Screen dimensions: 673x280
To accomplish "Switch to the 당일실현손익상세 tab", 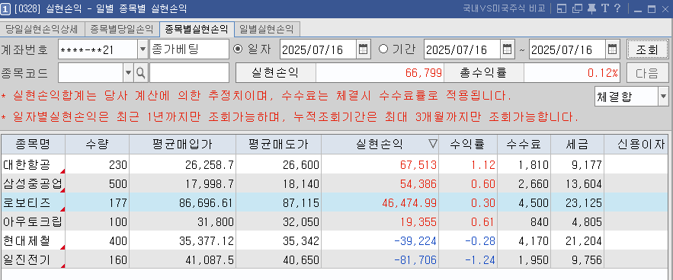I will click(x=42, y=29).
